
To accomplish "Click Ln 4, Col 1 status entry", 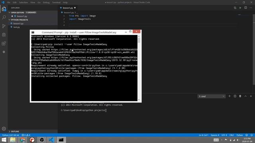I will 204,135.
